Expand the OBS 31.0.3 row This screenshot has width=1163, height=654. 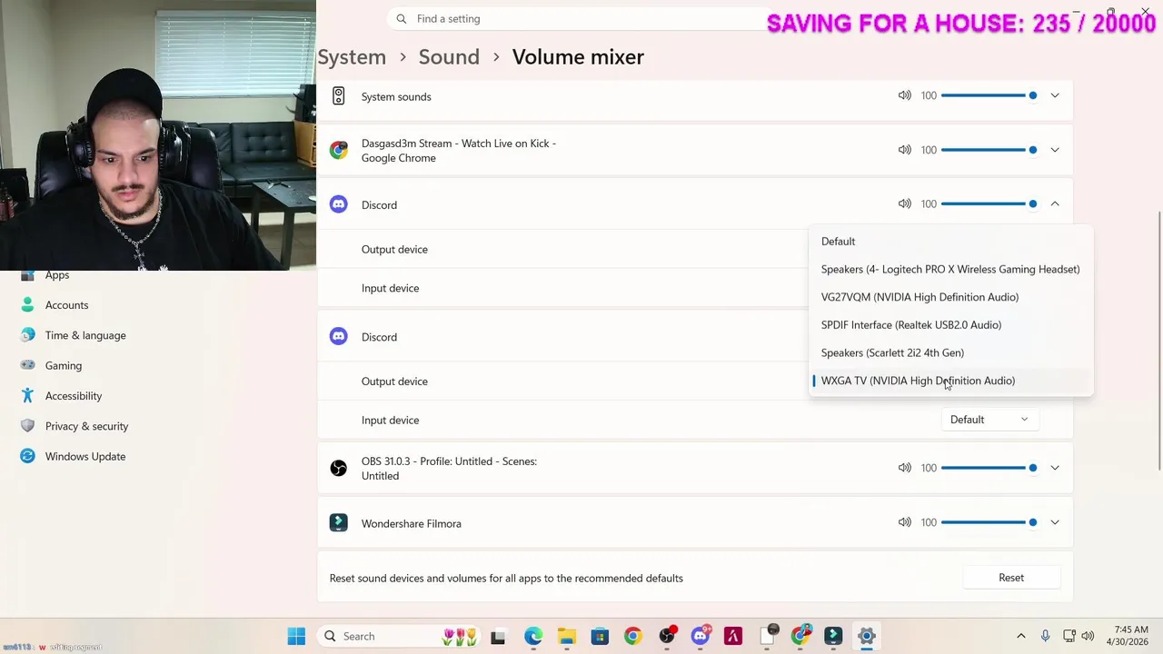pos(1055,468)
